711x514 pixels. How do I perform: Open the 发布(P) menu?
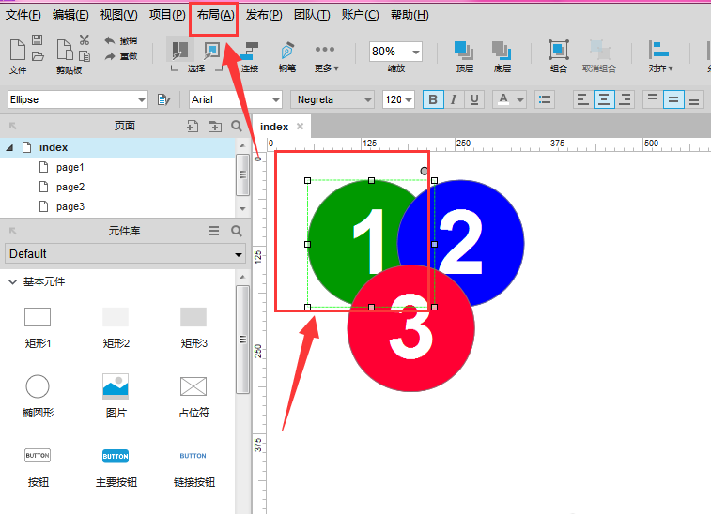click(x=264, y=15)
